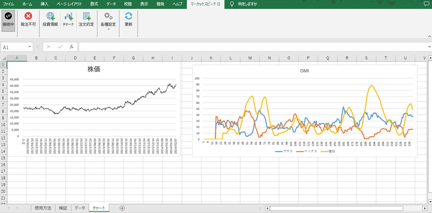Switch to the ホーム ribbon tab

coord(27,4)
